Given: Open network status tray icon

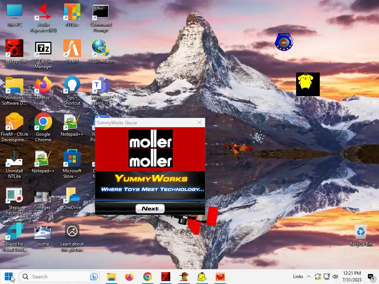Looking at the screenshot, I should click(x=327, y=277).
